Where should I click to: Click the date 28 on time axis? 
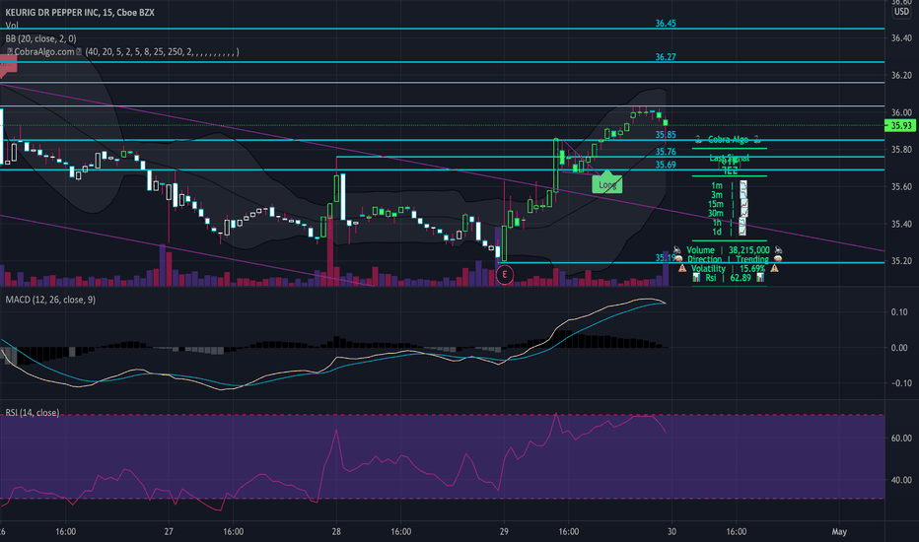[336, 531]
